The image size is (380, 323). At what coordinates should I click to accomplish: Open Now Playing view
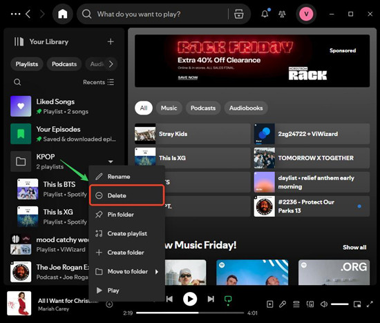pyautogui.click(x=269, y=304)
